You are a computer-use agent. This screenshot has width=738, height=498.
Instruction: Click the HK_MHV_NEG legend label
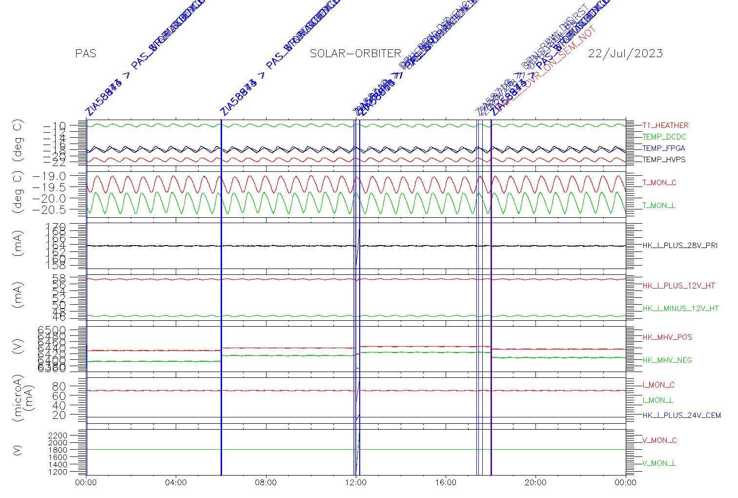click(667, 360)
